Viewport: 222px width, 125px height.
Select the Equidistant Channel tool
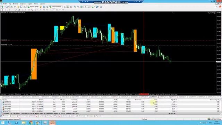19,10
